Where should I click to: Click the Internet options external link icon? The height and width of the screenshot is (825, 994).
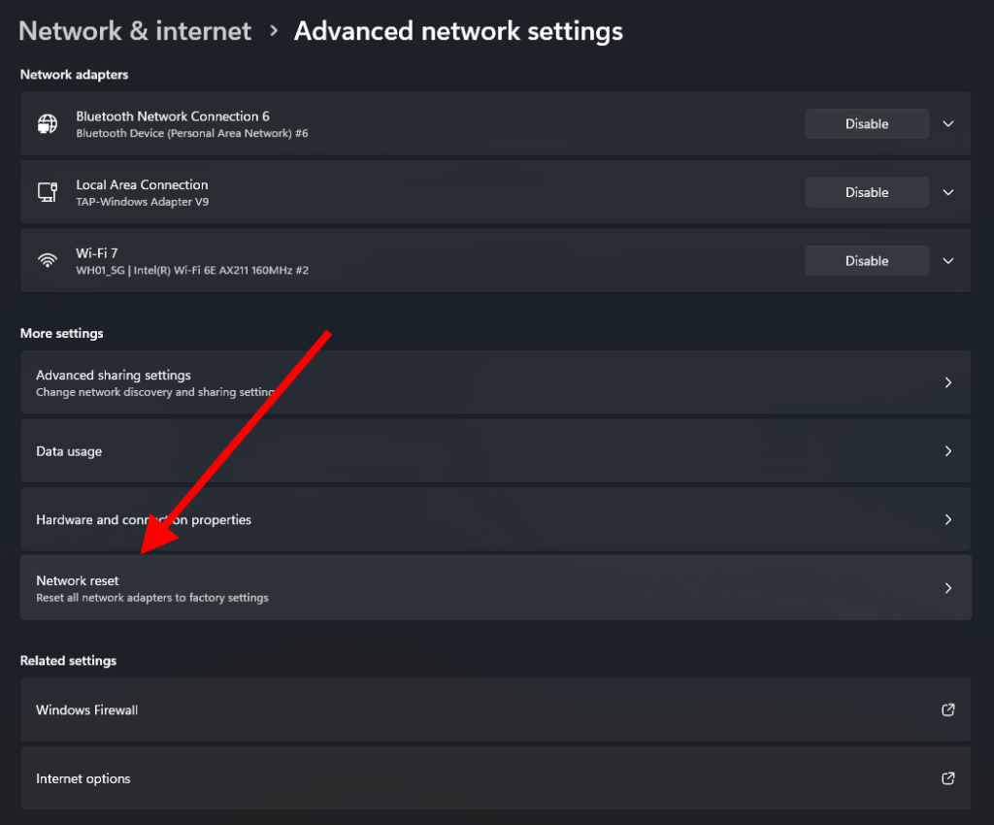click(948, 778)
